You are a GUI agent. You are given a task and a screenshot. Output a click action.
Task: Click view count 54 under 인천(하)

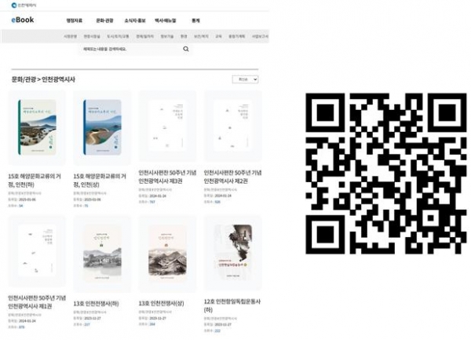tap(20, 206)
